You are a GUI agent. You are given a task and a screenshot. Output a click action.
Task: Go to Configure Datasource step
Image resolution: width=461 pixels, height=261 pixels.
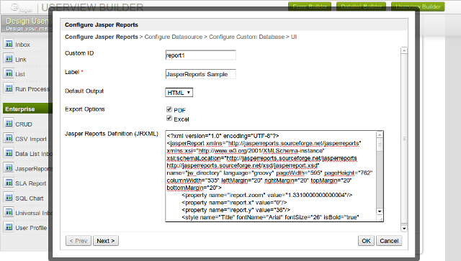click(174, 37)
